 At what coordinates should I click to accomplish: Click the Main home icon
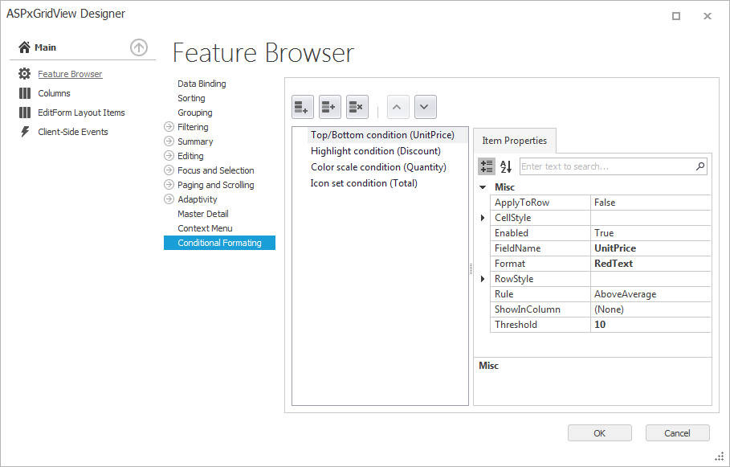point(24,47)
